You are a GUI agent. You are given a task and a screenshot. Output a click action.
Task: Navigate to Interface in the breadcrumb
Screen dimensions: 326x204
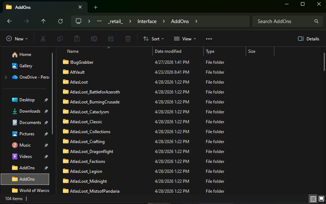click(x=147, y=21)
